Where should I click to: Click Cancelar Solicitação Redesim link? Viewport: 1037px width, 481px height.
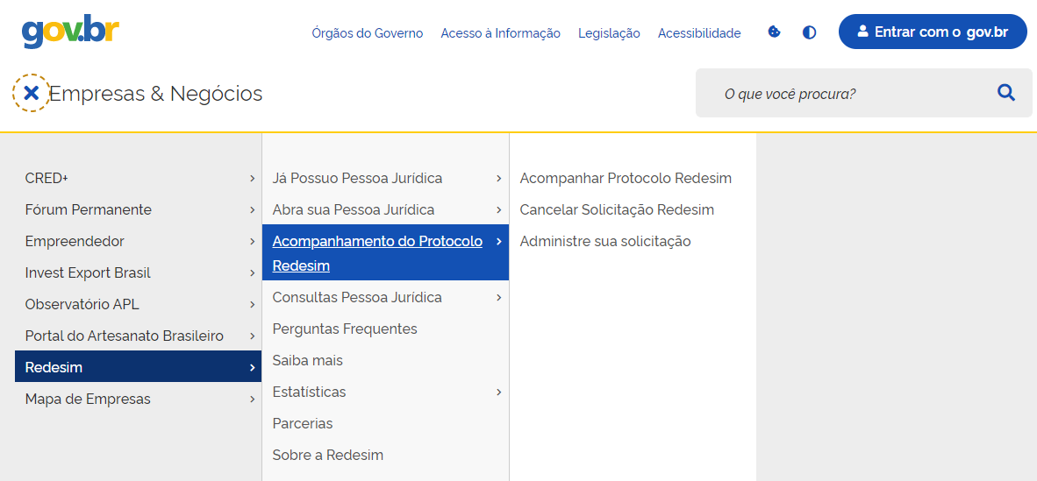pos(617,210)
